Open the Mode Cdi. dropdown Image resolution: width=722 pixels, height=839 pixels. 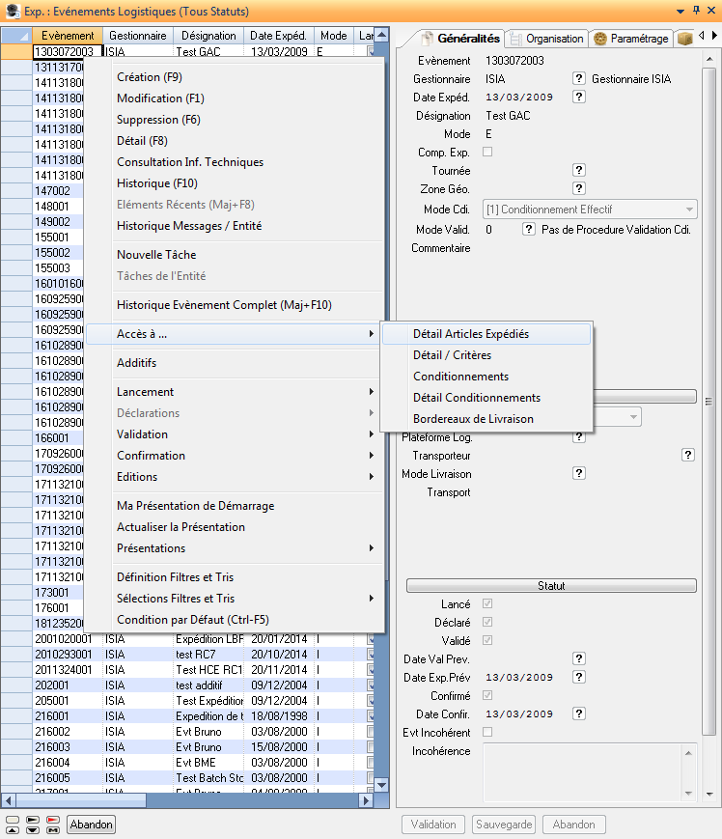(x=689, y=210)
